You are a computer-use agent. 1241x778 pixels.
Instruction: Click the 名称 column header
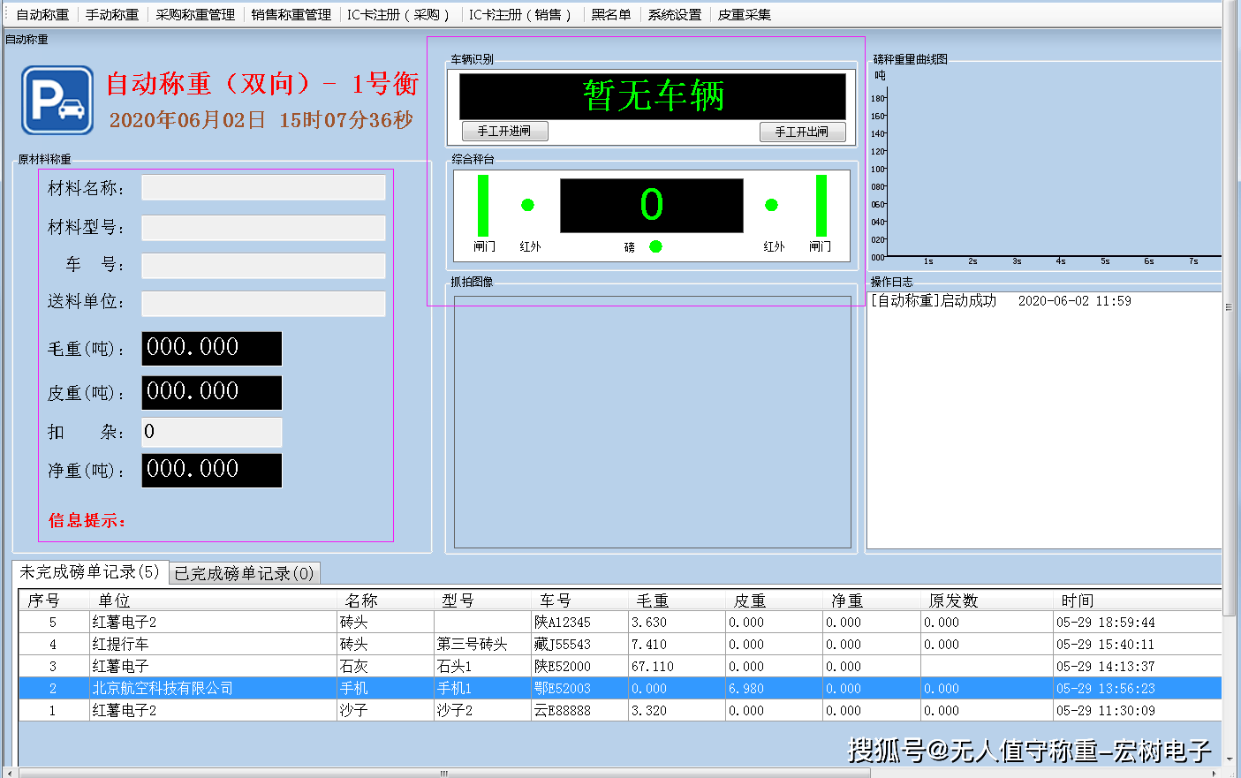tap(385, 600)
